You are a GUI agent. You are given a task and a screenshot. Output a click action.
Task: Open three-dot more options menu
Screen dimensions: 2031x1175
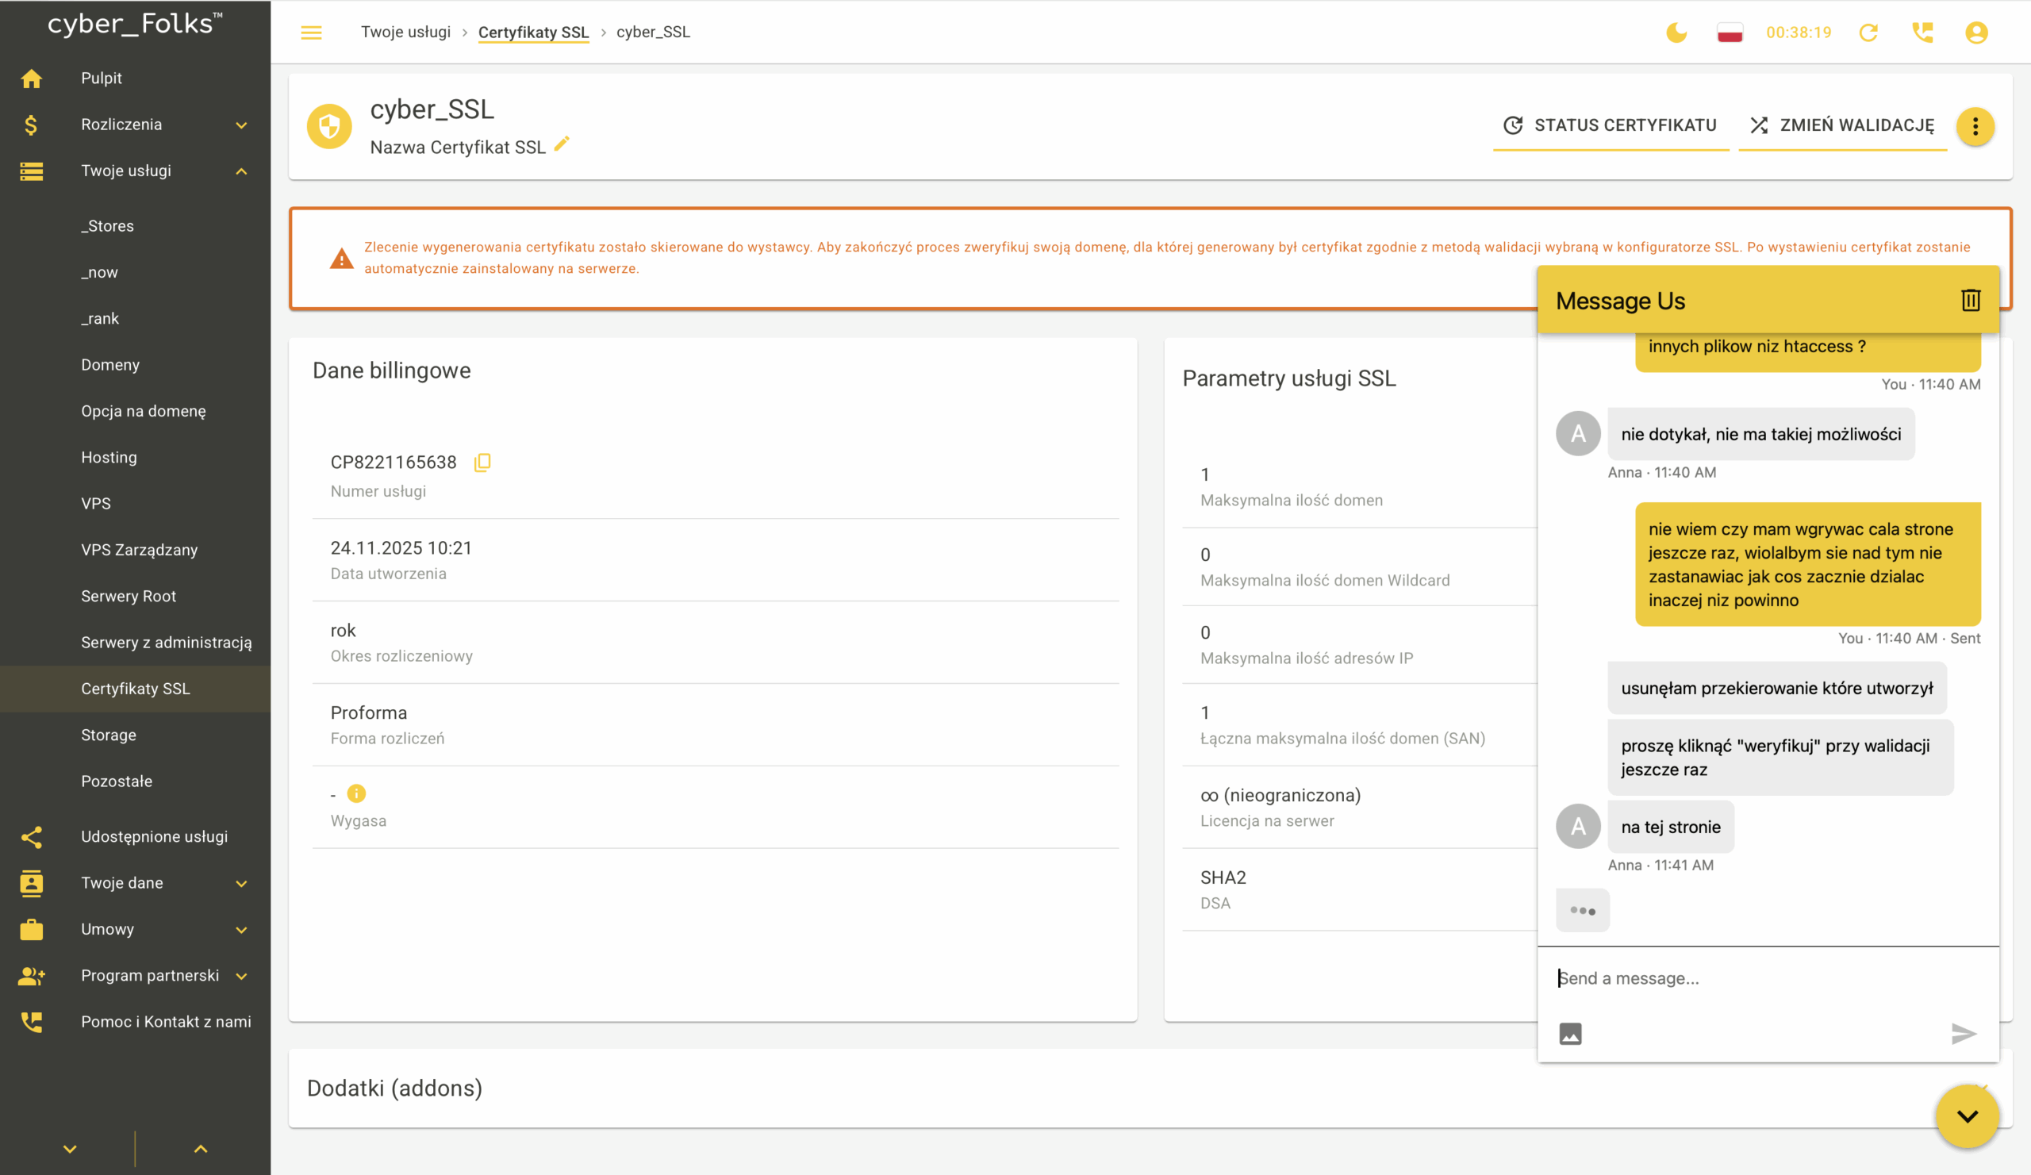tap(1975, 125)
